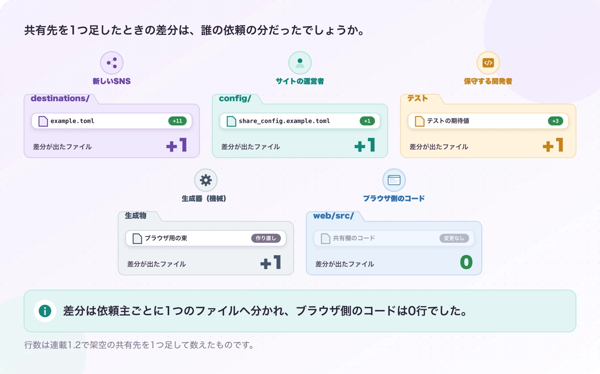Click the share_config.example.toml file name
Image resolution: width=600 pixels, height=374 pixels.
pos(284,121)
